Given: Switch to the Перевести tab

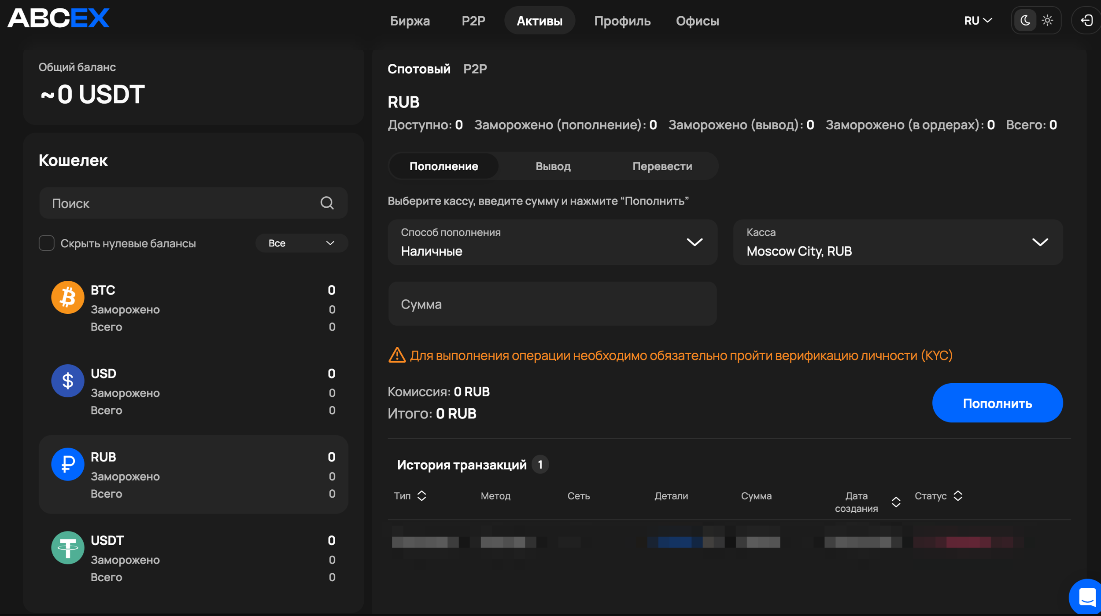Looking at the screenshot, I should coord(662,166).
